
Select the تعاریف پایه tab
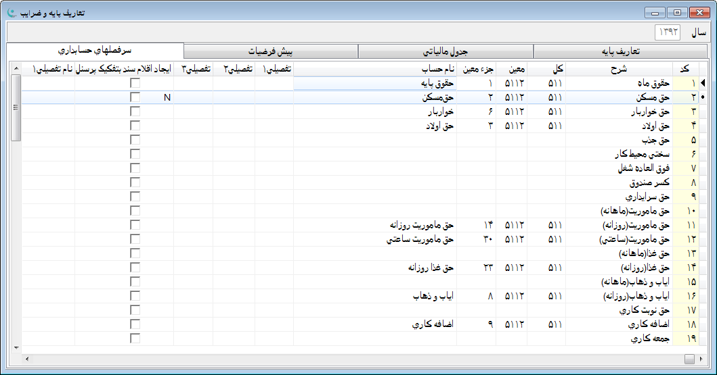click(622, 52)
